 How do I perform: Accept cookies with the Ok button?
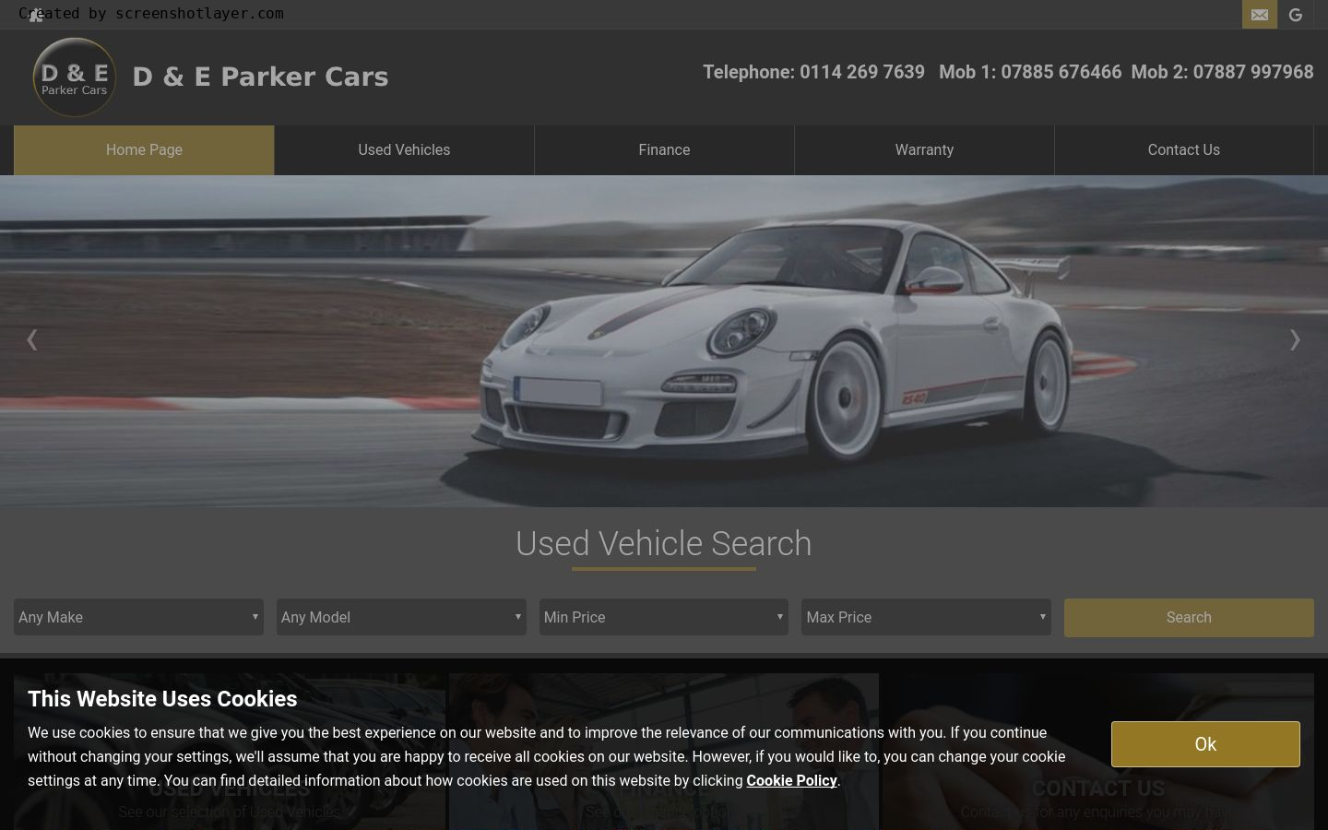(1204, 744)
